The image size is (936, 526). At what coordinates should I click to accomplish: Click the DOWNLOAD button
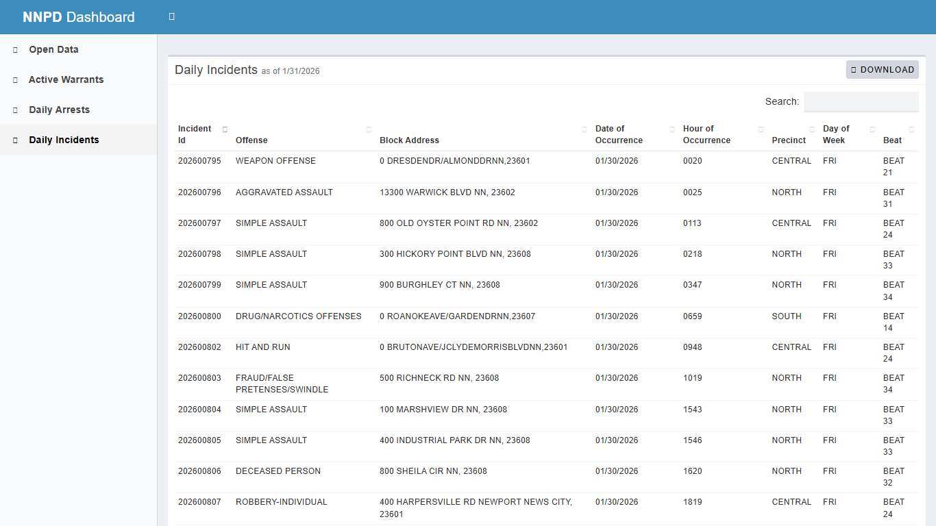[883, 69]
